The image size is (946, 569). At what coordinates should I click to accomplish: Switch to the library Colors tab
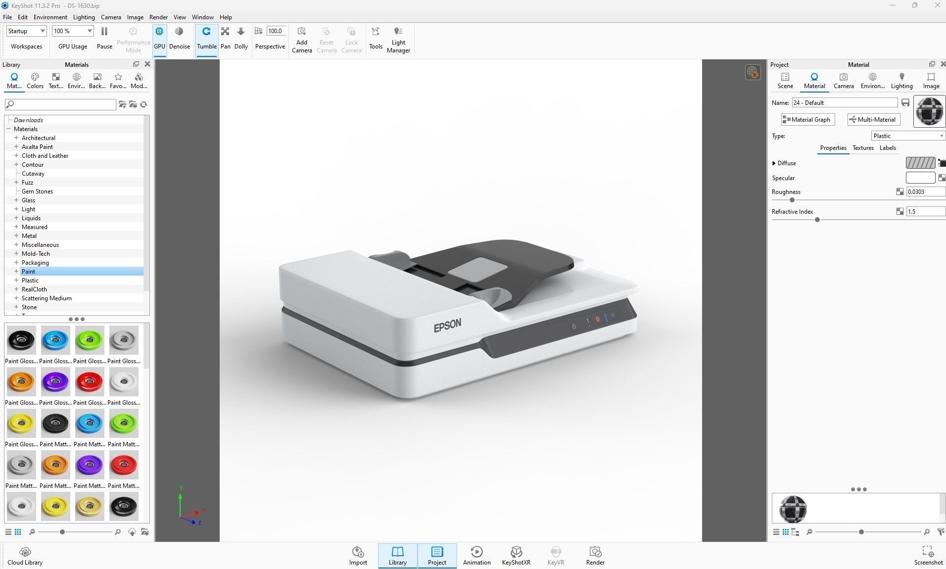pyautogui.click(x=35, y=81)
